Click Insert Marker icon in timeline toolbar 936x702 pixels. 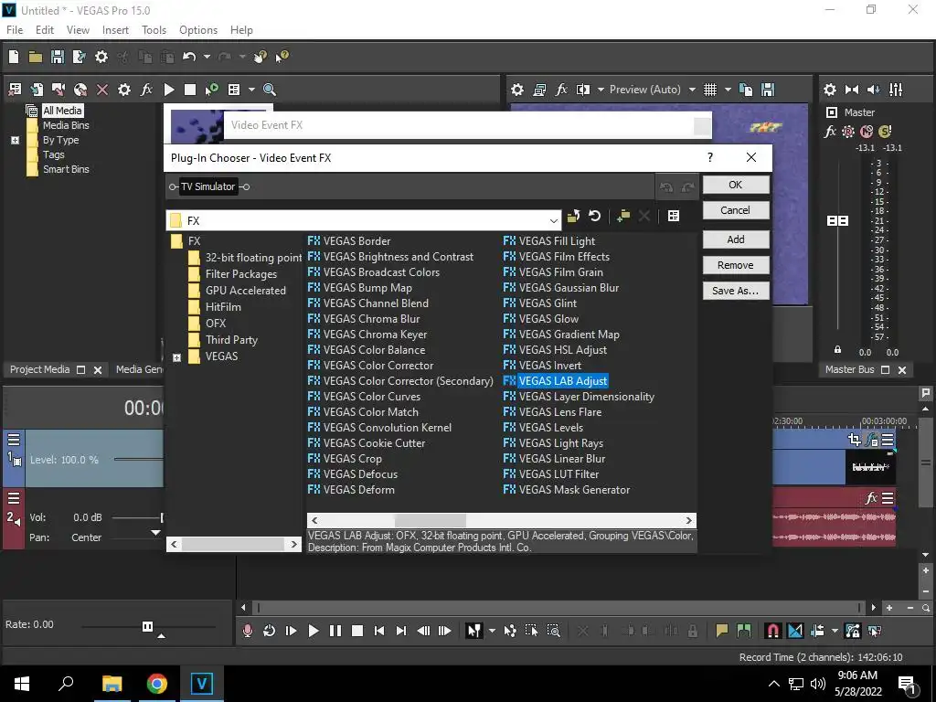coord(722,631)
